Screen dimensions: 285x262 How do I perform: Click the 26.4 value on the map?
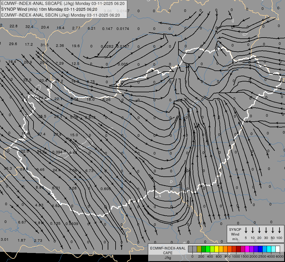pyautogui.click(x=43, y=98)
